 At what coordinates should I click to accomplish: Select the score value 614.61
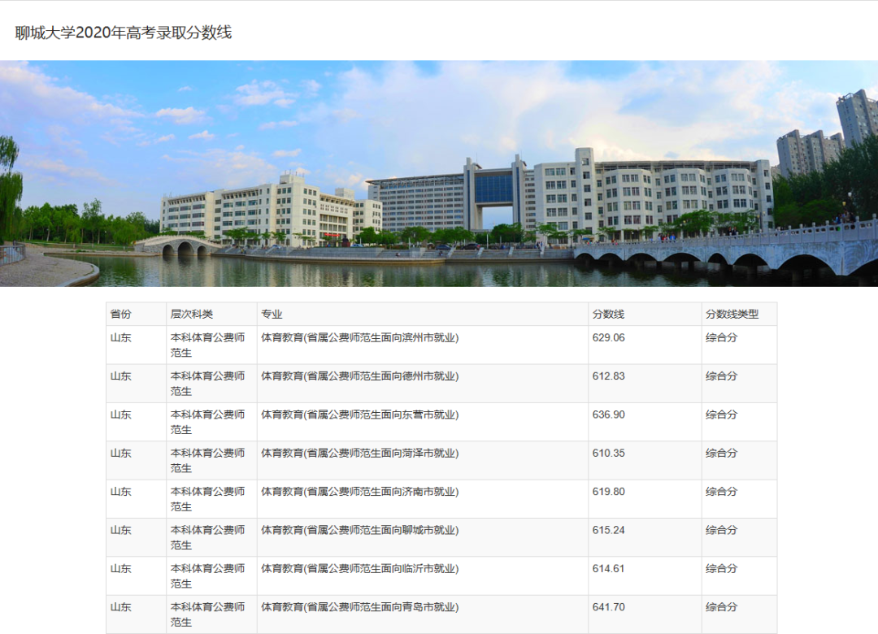(608, 568)
